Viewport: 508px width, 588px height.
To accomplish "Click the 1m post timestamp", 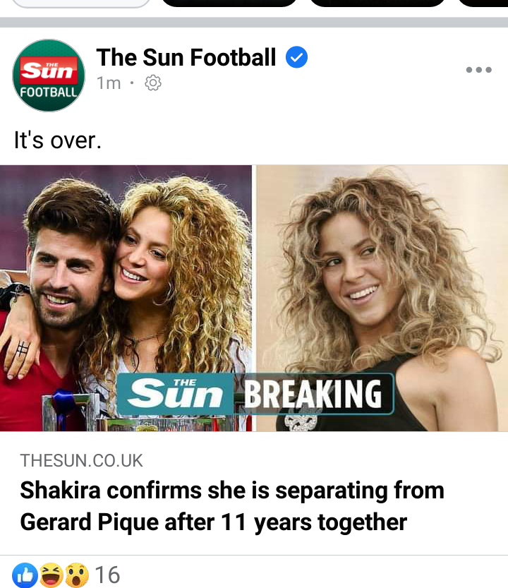I will (109, 83).
